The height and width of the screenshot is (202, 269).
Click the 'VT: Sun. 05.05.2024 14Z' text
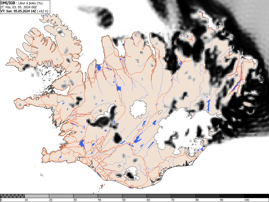pyautogui.click(x=18, y=11)
